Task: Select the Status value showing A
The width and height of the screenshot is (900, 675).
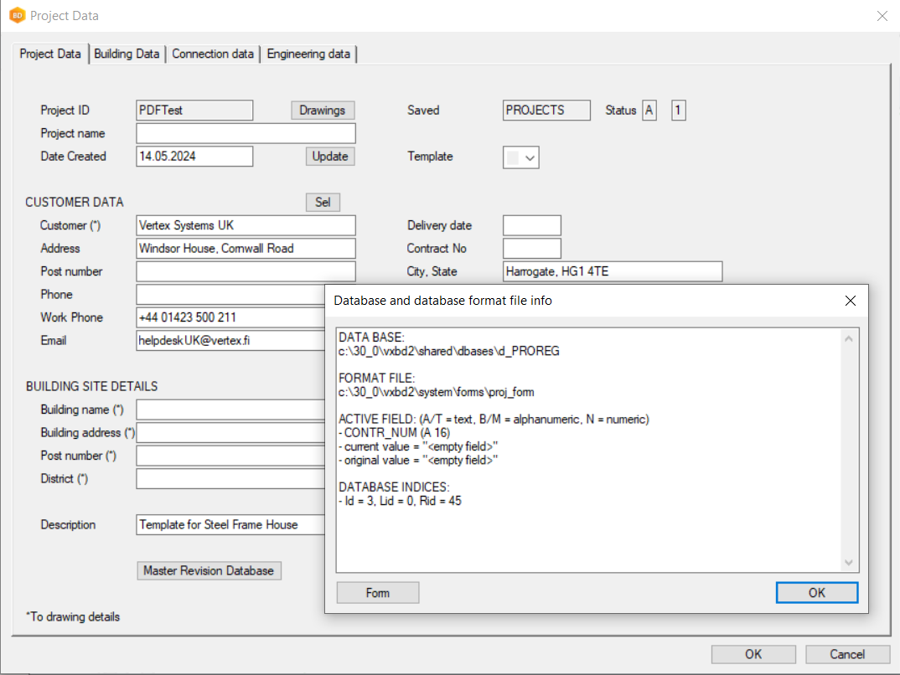Action: click(649, 110)
